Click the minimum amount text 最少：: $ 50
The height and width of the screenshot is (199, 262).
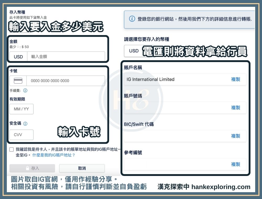19,47
